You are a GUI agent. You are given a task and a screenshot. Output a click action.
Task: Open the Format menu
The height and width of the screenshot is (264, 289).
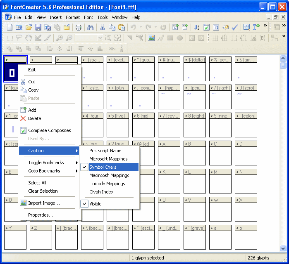tap(73, 17)
